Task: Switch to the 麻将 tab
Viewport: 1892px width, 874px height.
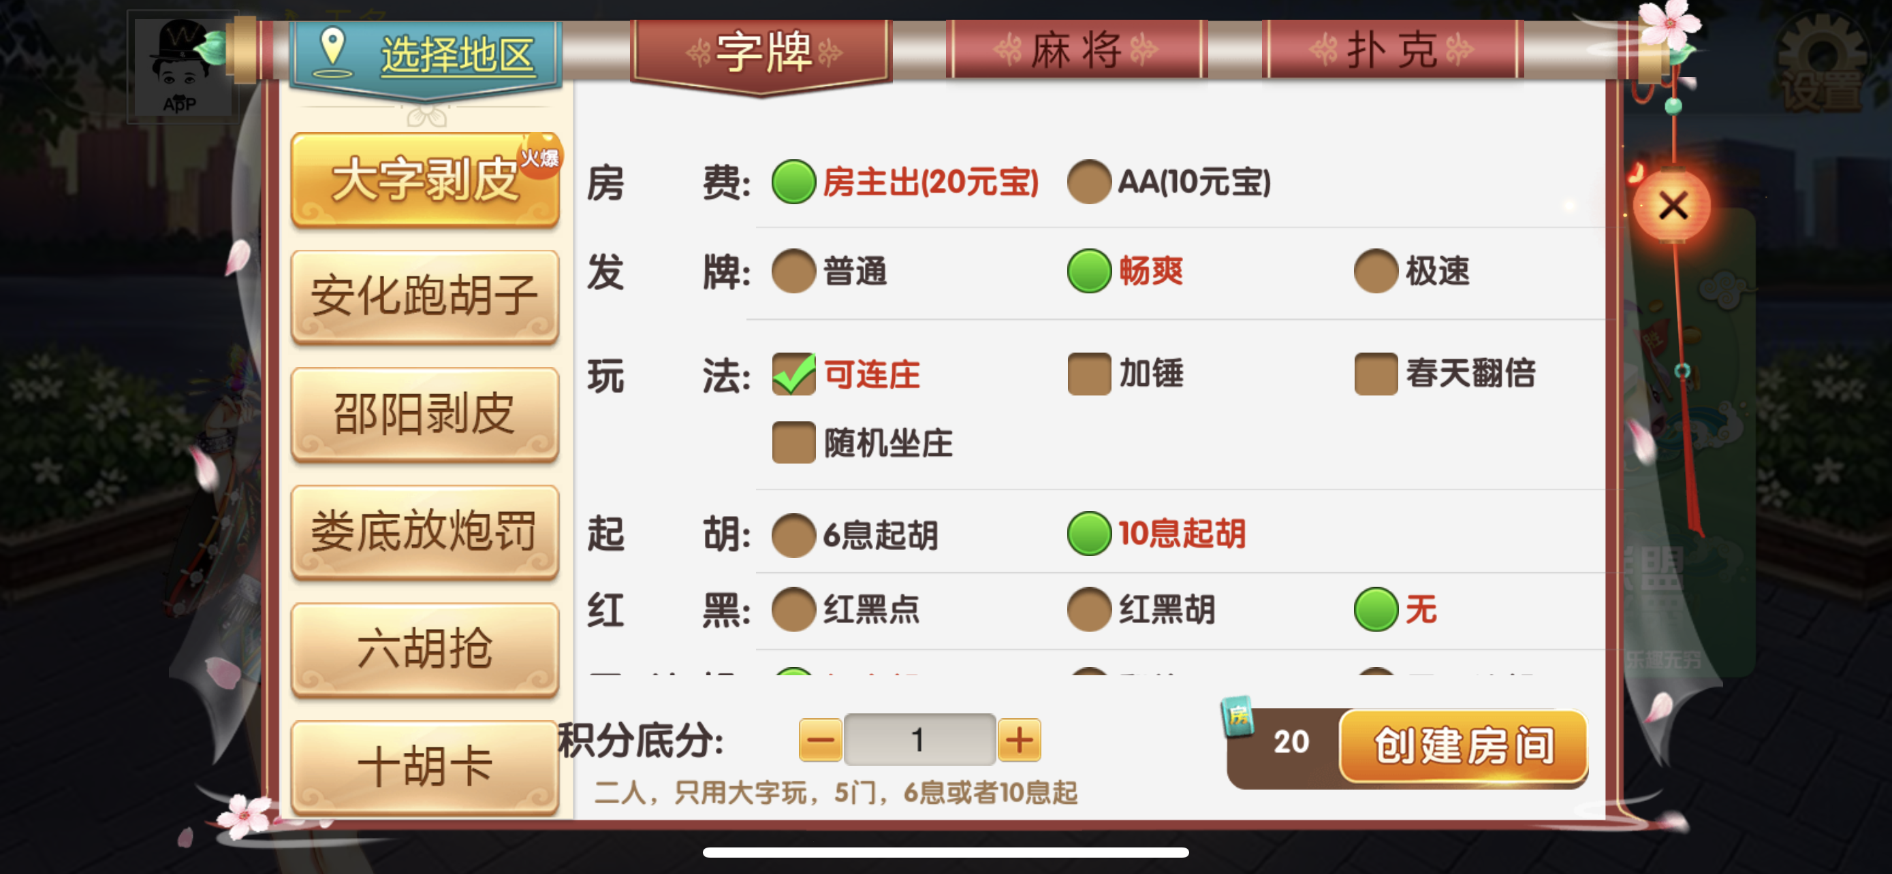Action: pos(1076,50)
